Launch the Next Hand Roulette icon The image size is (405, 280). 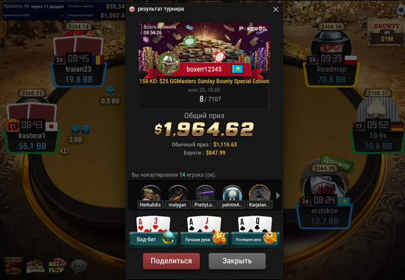pyautogui.click(x=35, y=267)
